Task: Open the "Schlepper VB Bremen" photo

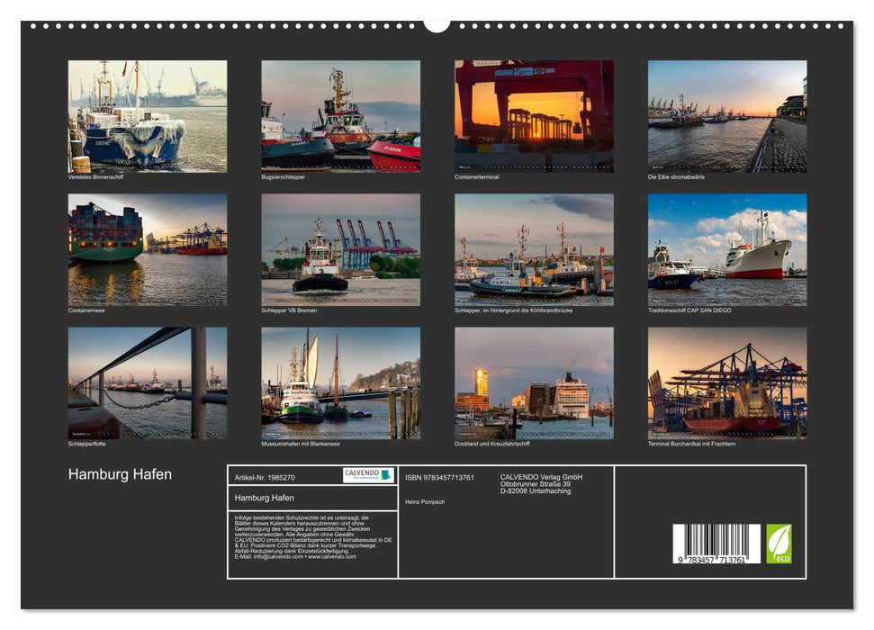Action: tap(340, 249)
